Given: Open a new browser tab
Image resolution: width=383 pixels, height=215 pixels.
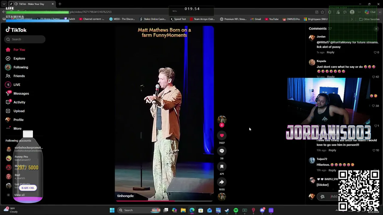Looking at the screenshot, I should pyautogui.click(x=60, y=4).
